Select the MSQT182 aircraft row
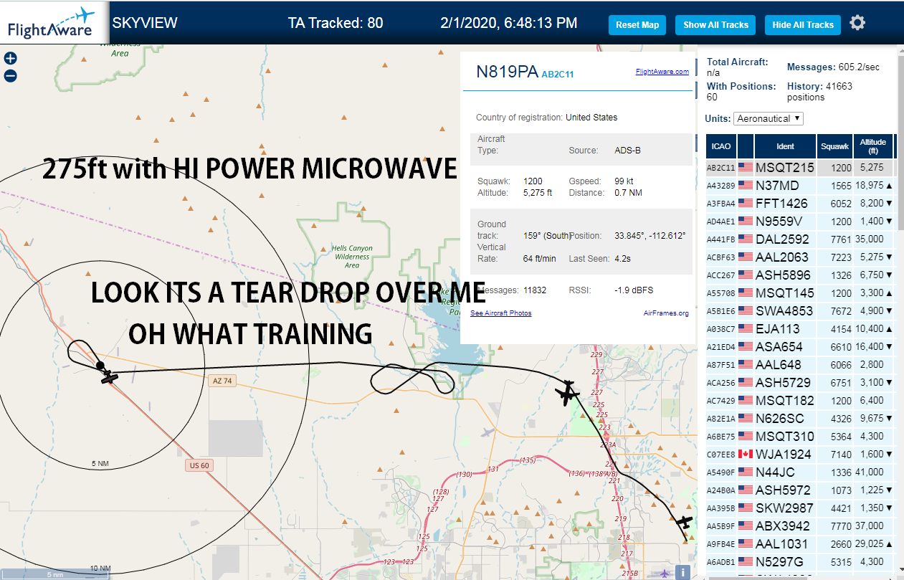Image resolution: width=904 pixels, height=580 pixels. [799, 400]
